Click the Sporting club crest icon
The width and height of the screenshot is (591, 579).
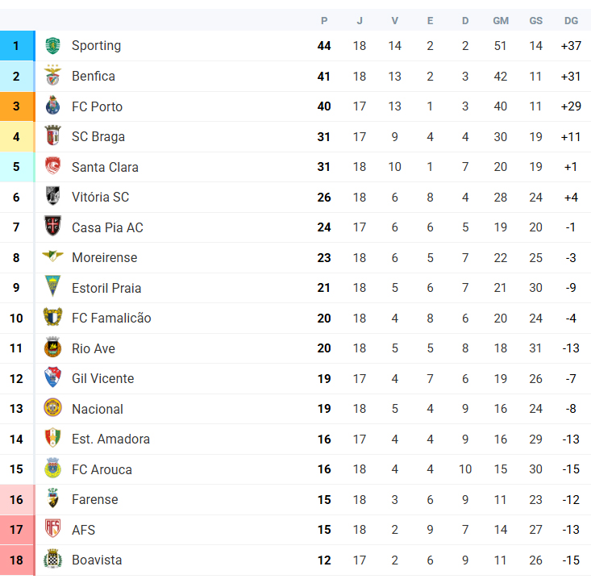pos(52,46)
